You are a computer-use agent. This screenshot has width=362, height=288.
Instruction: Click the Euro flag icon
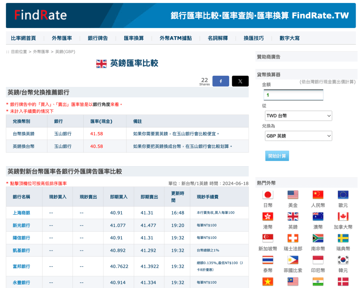tap(343, 195)
